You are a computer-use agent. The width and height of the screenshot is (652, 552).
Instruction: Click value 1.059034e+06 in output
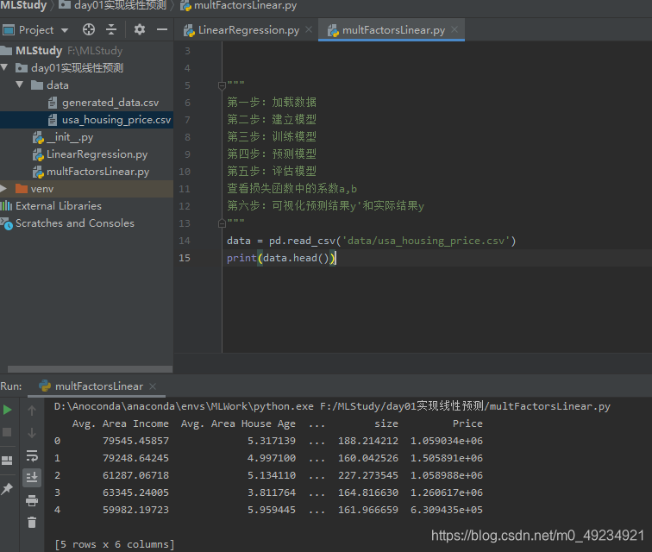point(447,441)
